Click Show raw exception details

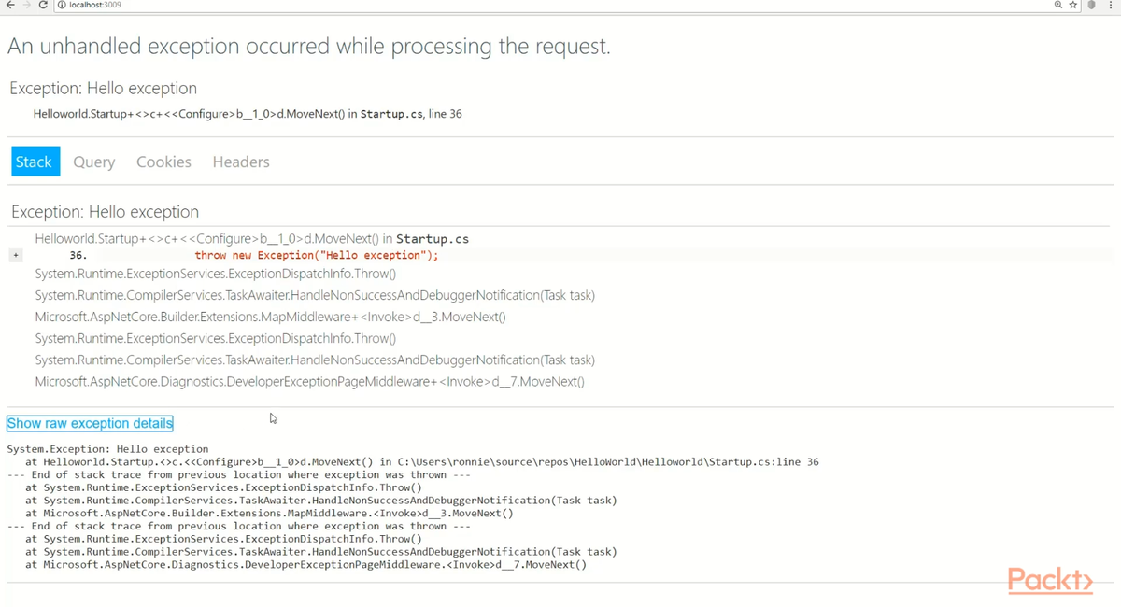click(x=90, y=424)
